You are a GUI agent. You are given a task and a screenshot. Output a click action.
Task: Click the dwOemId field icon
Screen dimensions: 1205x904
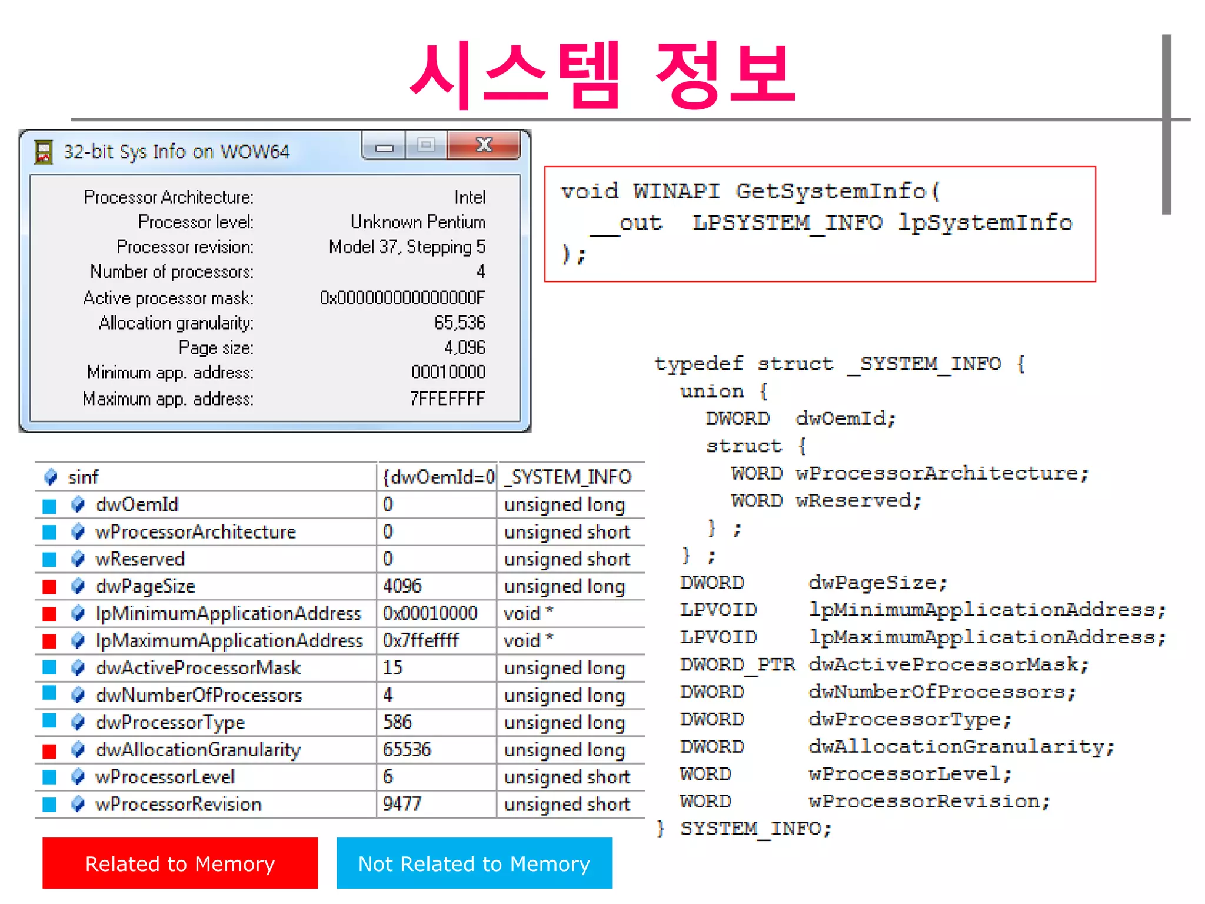[78, 504]
